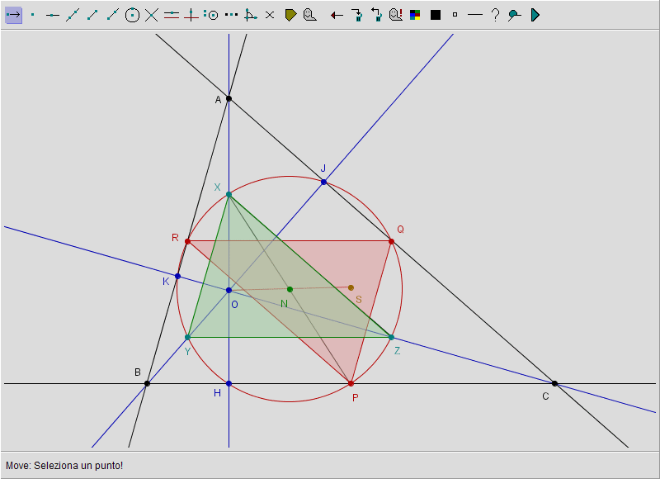Click the small hollow square point-style icon
The width and height of the screenshot is (660, 479).
[x=455, y=15]
